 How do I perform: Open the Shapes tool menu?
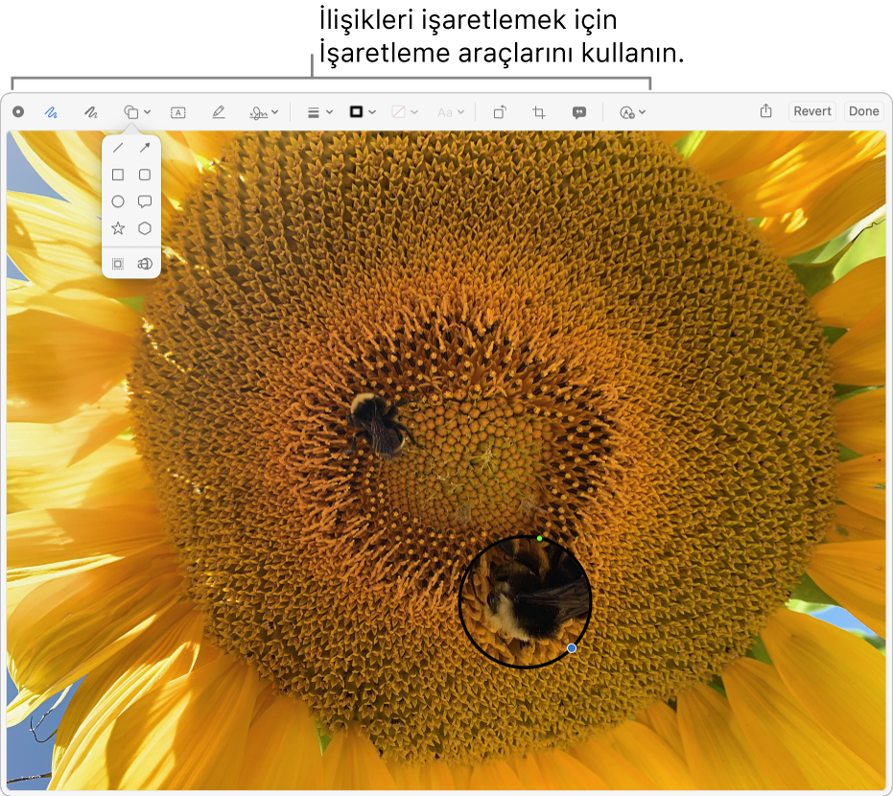coord(131,112)
